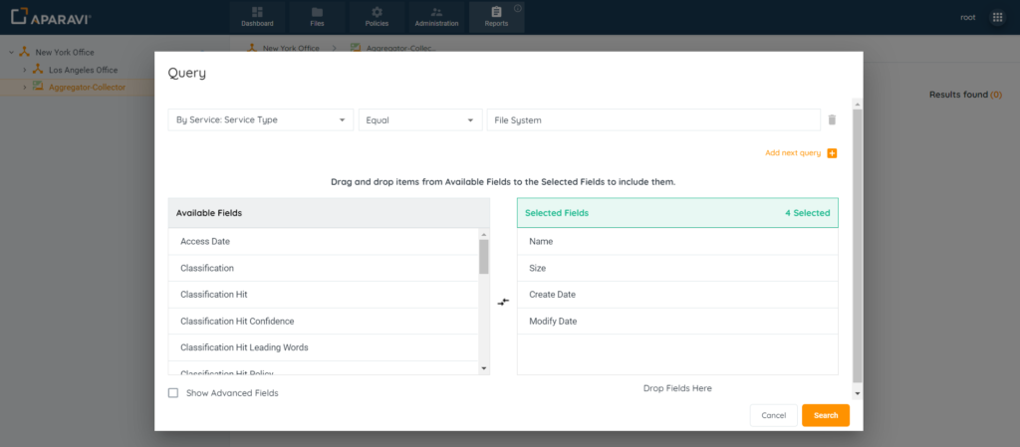The height and width of the screenshot is (447, 1020).
Task: Open the apps grid icon beside root
Action: 997,18
